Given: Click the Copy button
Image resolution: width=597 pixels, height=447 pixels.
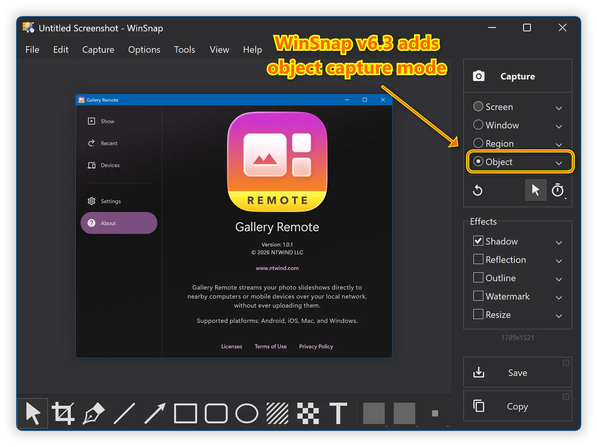Looking at the screenshot, I should click(x=518, y=406).
